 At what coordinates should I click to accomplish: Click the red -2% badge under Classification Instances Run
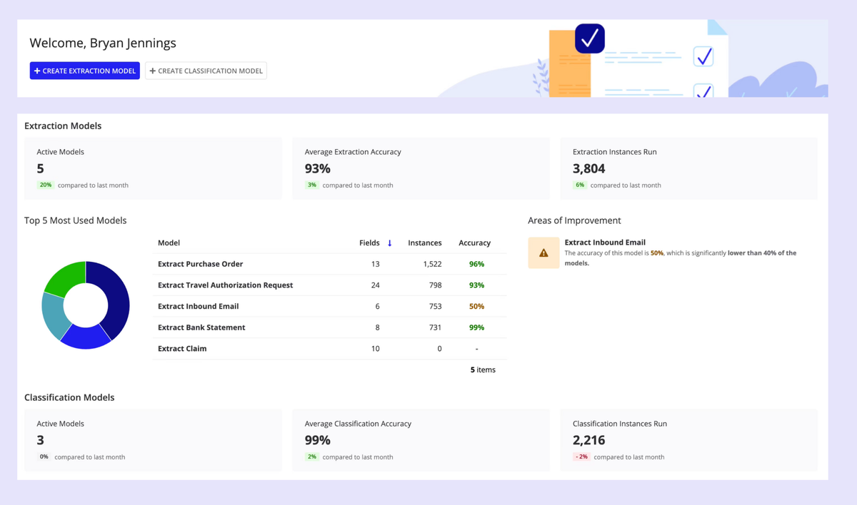tap(581, 457)
